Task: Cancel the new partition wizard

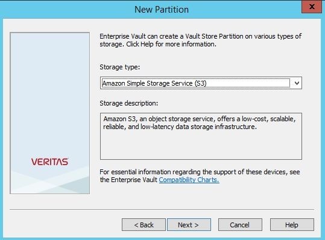Action: point(240,225)
